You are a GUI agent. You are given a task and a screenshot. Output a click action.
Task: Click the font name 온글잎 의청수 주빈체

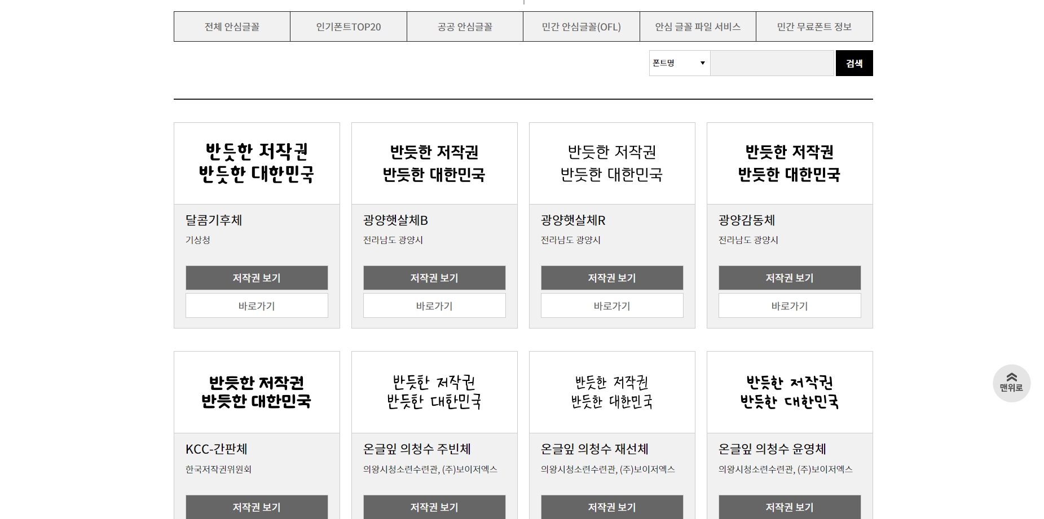coord(417,449)
